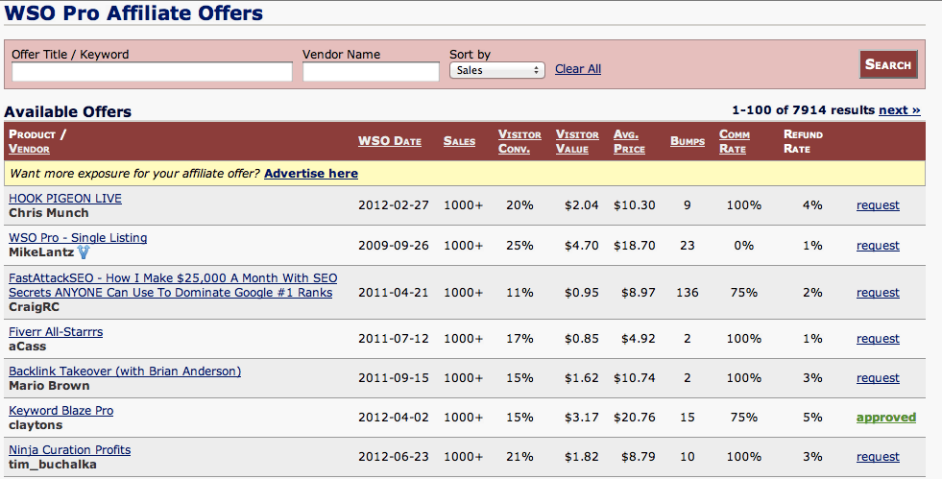
Task: Click vendor name Mario Brown
Action: pos(49,385)
